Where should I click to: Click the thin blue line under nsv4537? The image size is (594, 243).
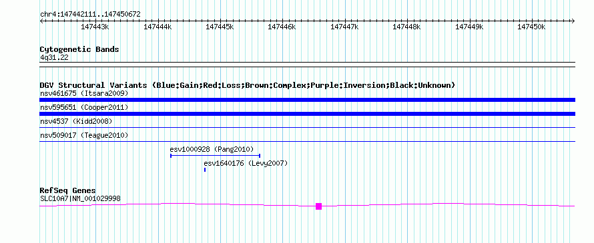(307, 127)
